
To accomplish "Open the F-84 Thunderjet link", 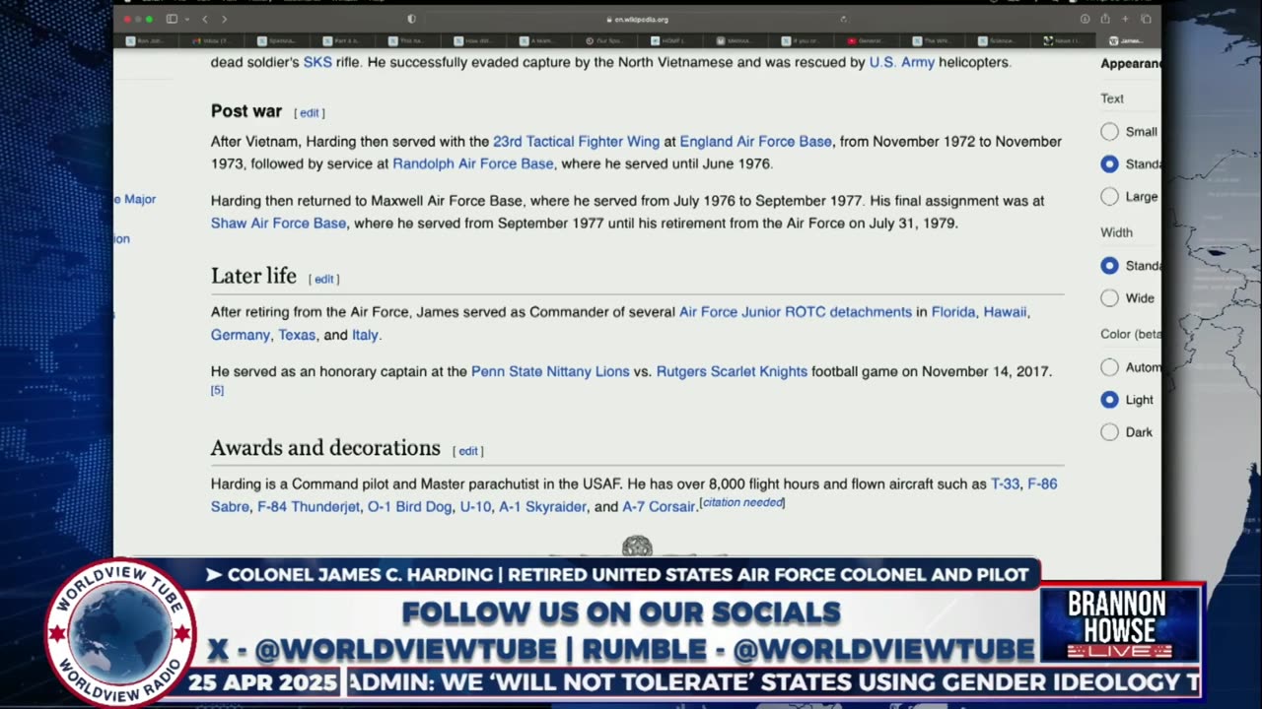I will click(309, 507).
